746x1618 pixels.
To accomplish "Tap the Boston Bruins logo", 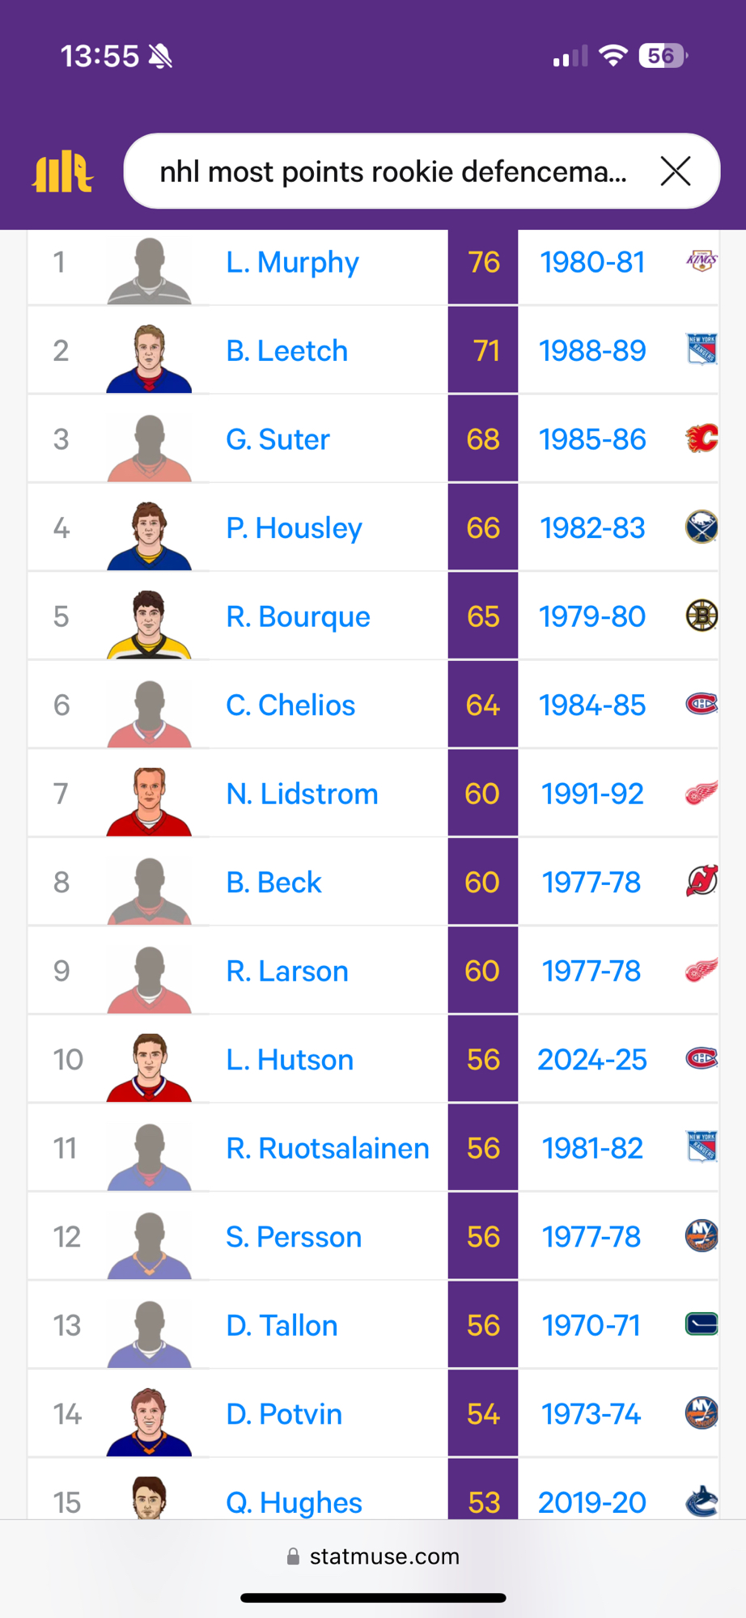I will tap(701, 616).
